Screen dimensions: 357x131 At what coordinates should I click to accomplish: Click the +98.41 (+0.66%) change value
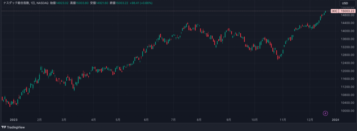click(x=142, y=3)
